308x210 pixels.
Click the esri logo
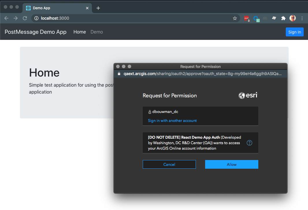pyautogui.click(x=248, y=95)
